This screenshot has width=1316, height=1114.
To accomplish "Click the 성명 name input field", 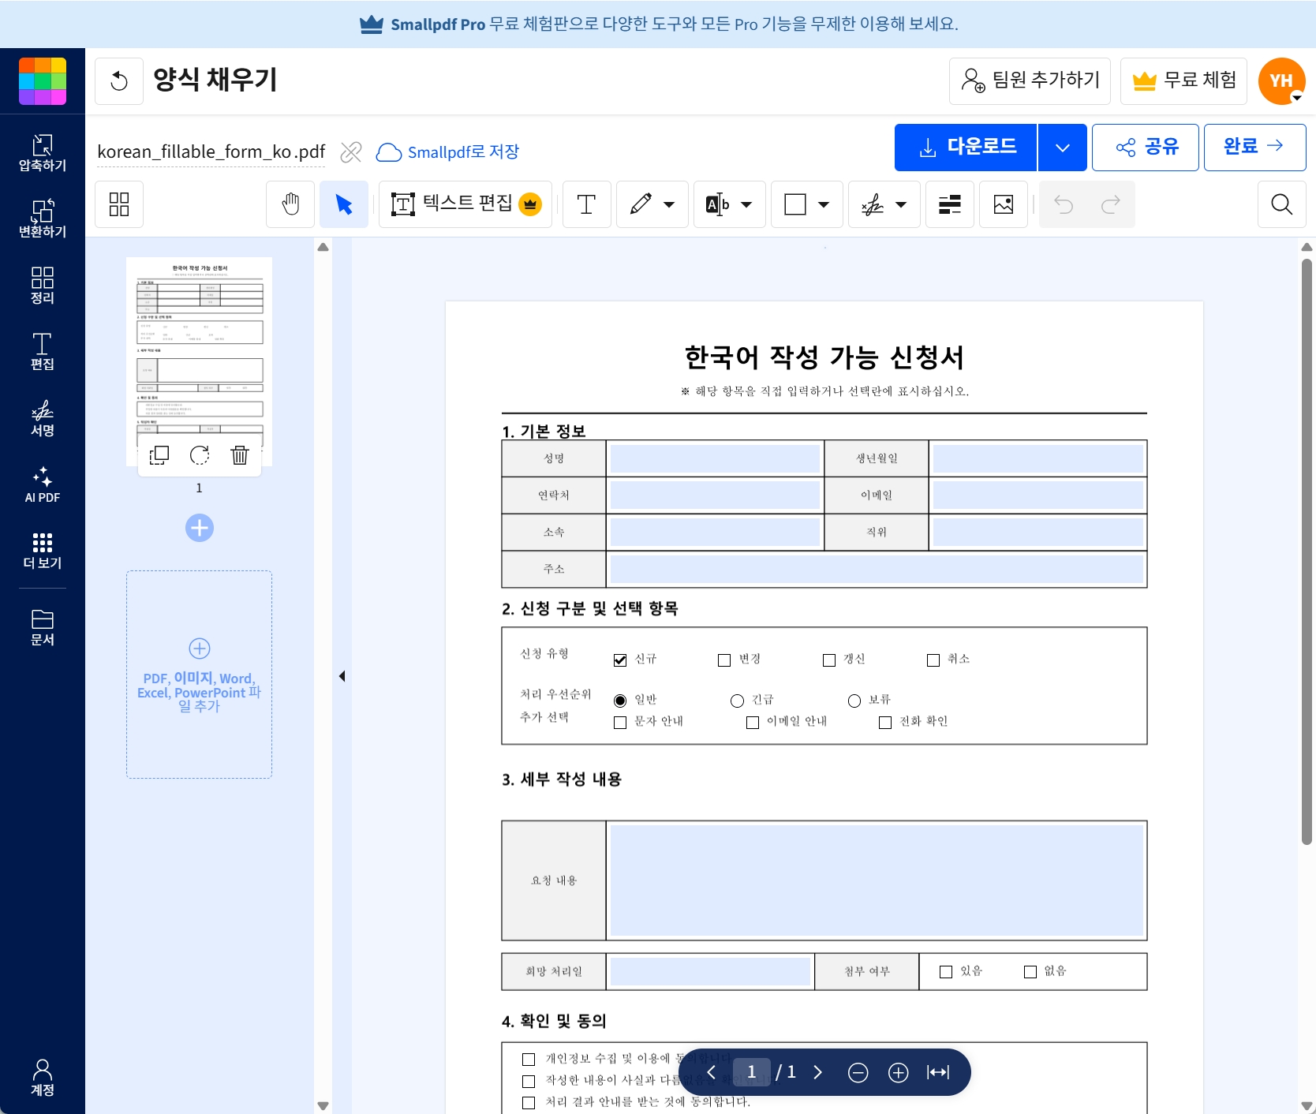I will [x=715, y=458].
